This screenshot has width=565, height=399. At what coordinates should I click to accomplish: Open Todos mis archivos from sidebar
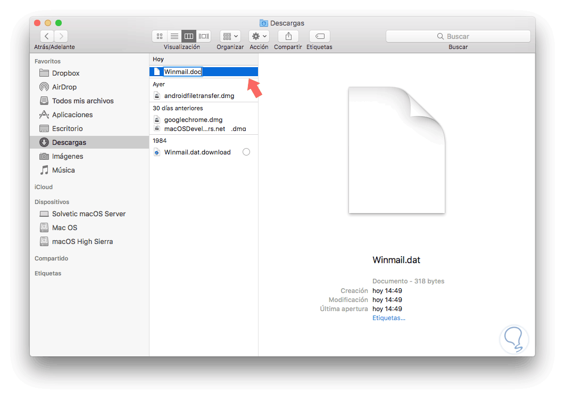point(78,101)
